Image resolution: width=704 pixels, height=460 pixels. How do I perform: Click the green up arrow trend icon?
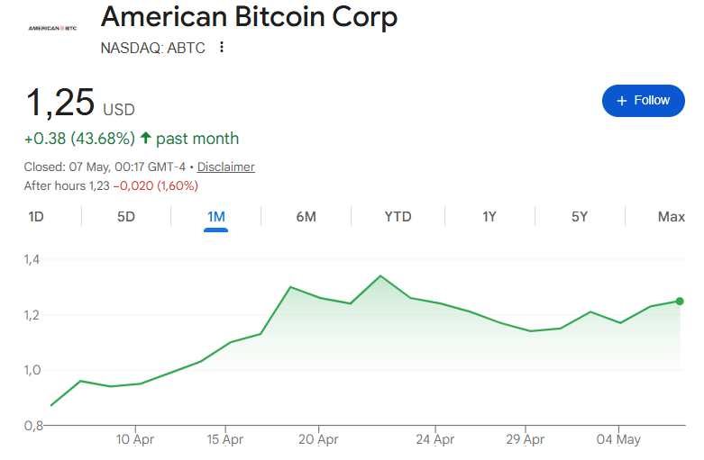click(145, 138)
